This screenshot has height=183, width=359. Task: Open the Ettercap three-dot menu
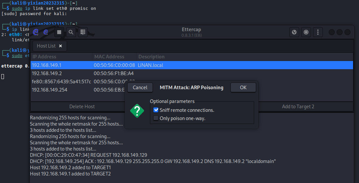coord(318,32)
